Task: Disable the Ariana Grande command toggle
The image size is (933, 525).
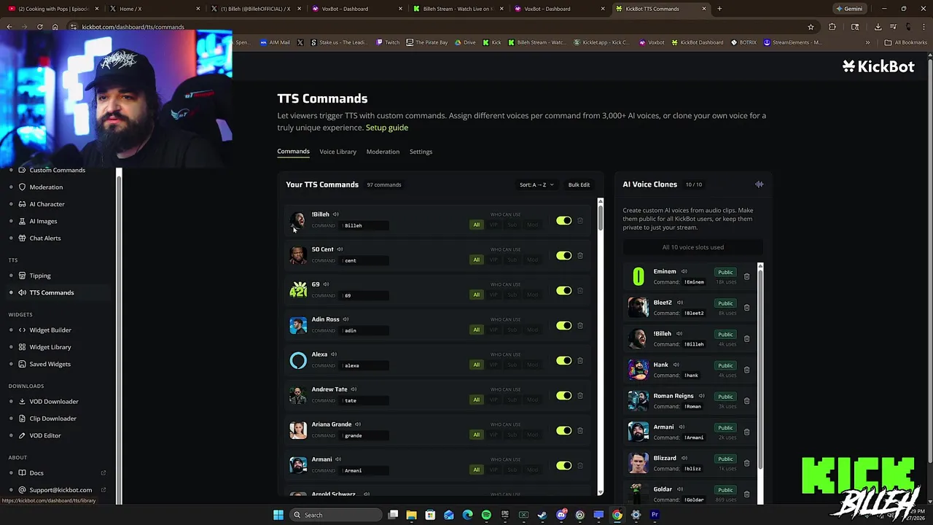Action: click(563, 431)
